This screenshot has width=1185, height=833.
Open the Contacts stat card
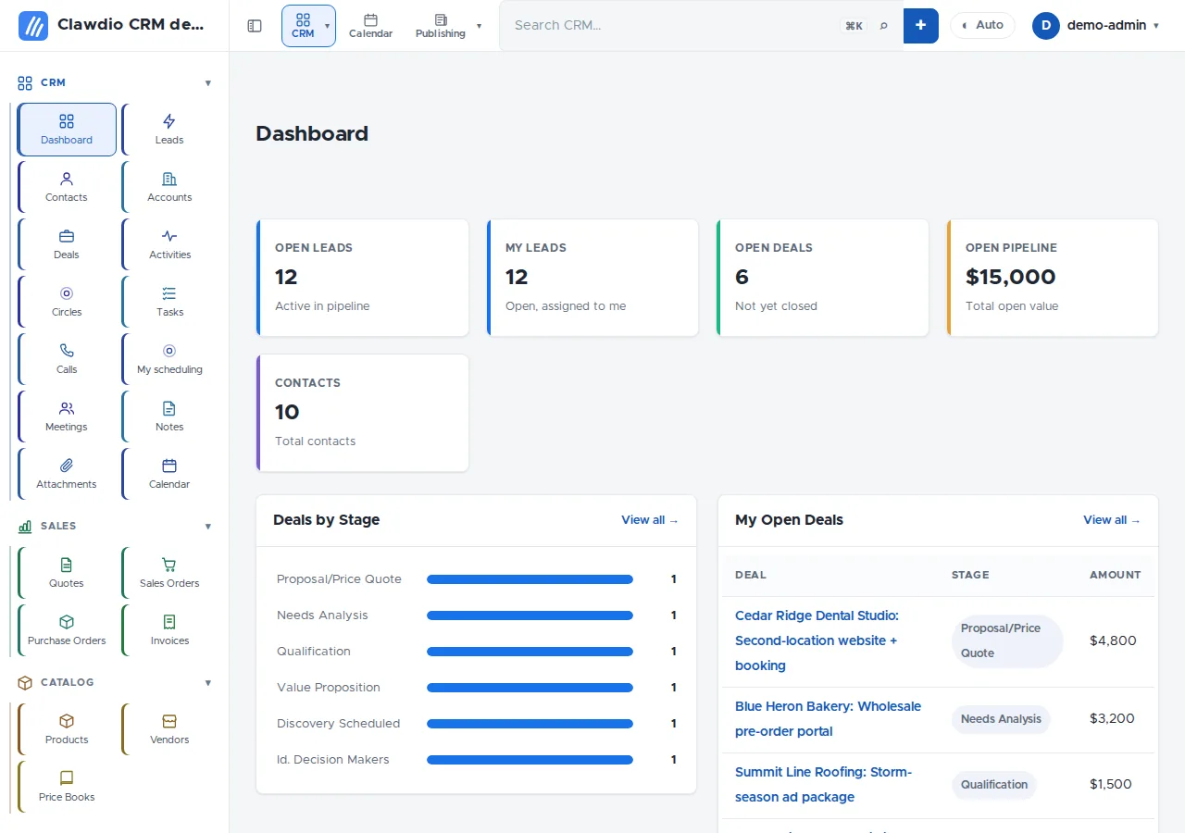tap(363, 413)
